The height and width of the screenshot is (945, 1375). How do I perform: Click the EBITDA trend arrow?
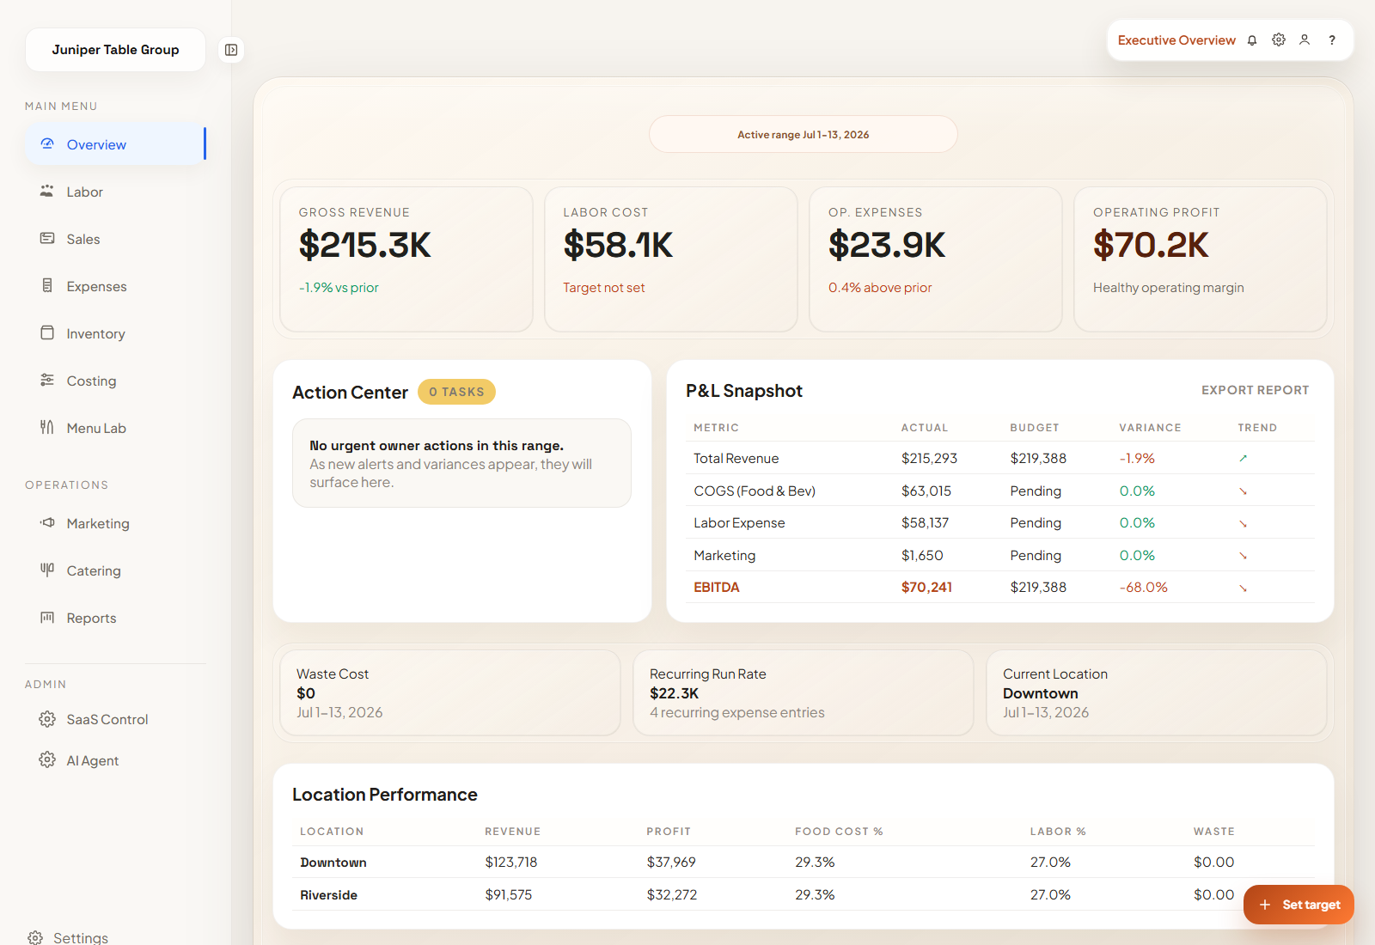click(1243, 588)
